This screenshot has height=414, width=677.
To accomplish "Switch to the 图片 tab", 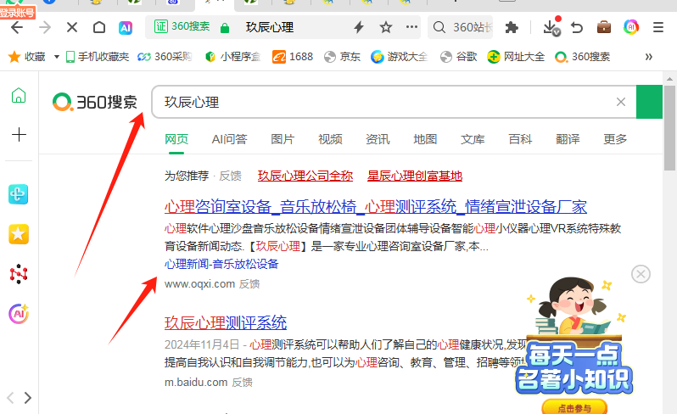I will coord(283,139).
